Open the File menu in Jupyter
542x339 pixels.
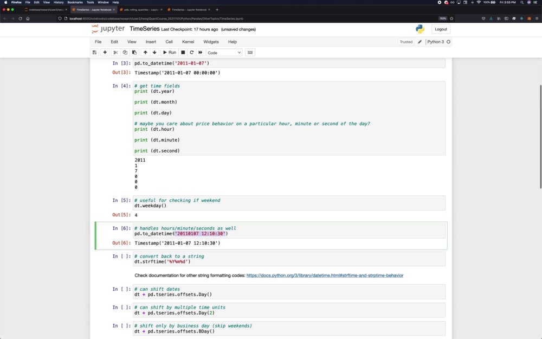[x=98, y=42]
